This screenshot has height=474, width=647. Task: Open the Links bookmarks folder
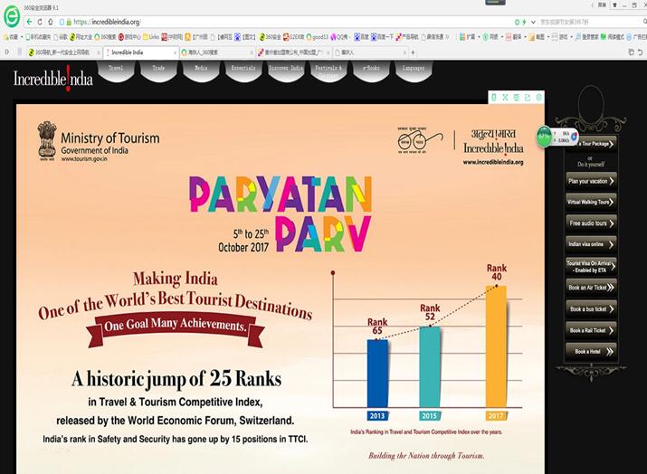coord(151,37)
